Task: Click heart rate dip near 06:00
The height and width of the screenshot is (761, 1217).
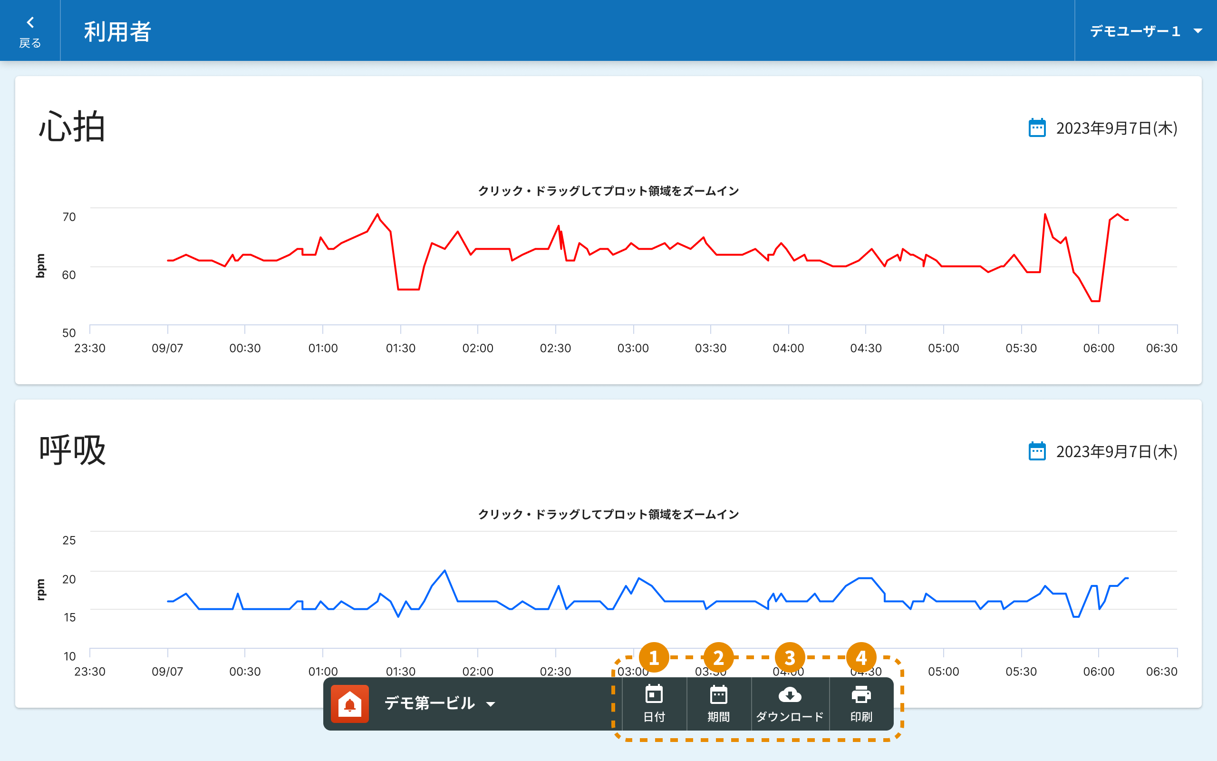Action: point(1095,301)
